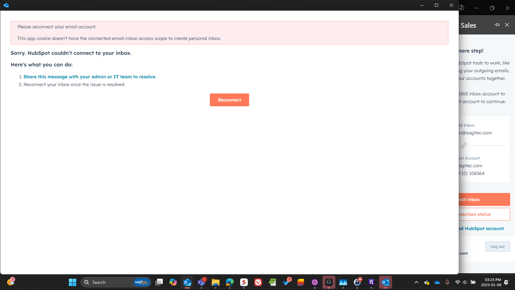Open the blue wave-chart app in the taskbar
Screen dimensions: 515x290
343,282
